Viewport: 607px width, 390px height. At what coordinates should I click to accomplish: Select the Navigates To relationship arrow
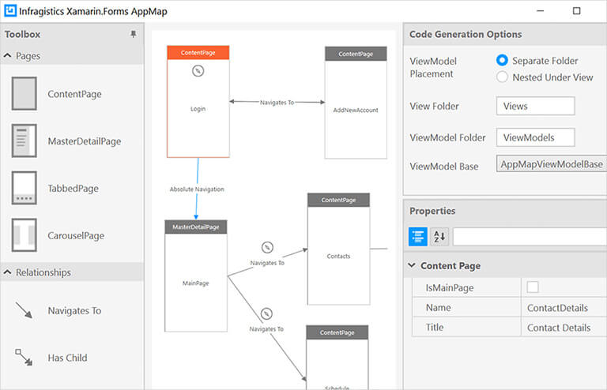click(24, 310)
